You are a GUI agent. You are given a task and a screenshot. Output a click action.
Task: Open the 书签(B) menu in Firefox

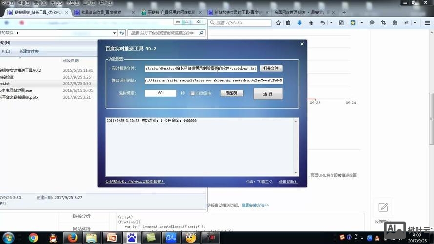click(73, 3)
